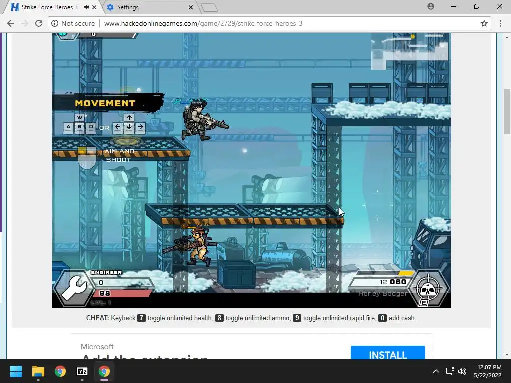Click the keyhack 0 add cash key badge
Image resolution: width=511 pixels, height=383 pixels.
[382, 318]
